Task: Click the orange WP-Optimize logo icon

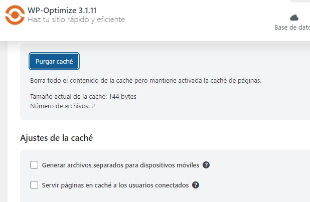Action: coord(15,15)
